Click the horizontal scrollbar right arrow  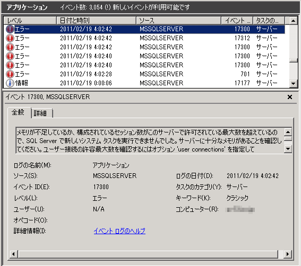click(x=288, y=254)
